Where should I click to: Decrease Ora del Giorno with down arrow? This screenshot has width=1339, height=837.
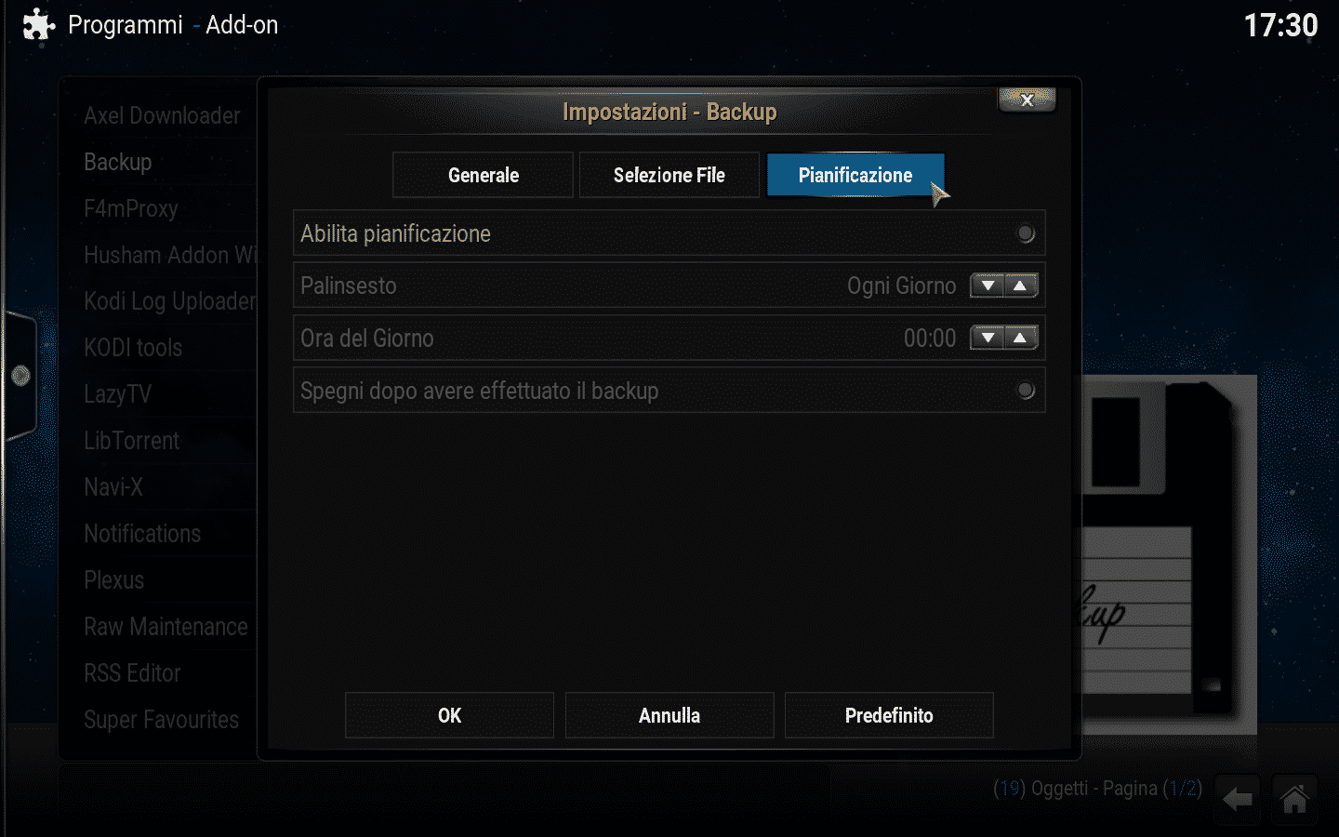pos(988,338)
